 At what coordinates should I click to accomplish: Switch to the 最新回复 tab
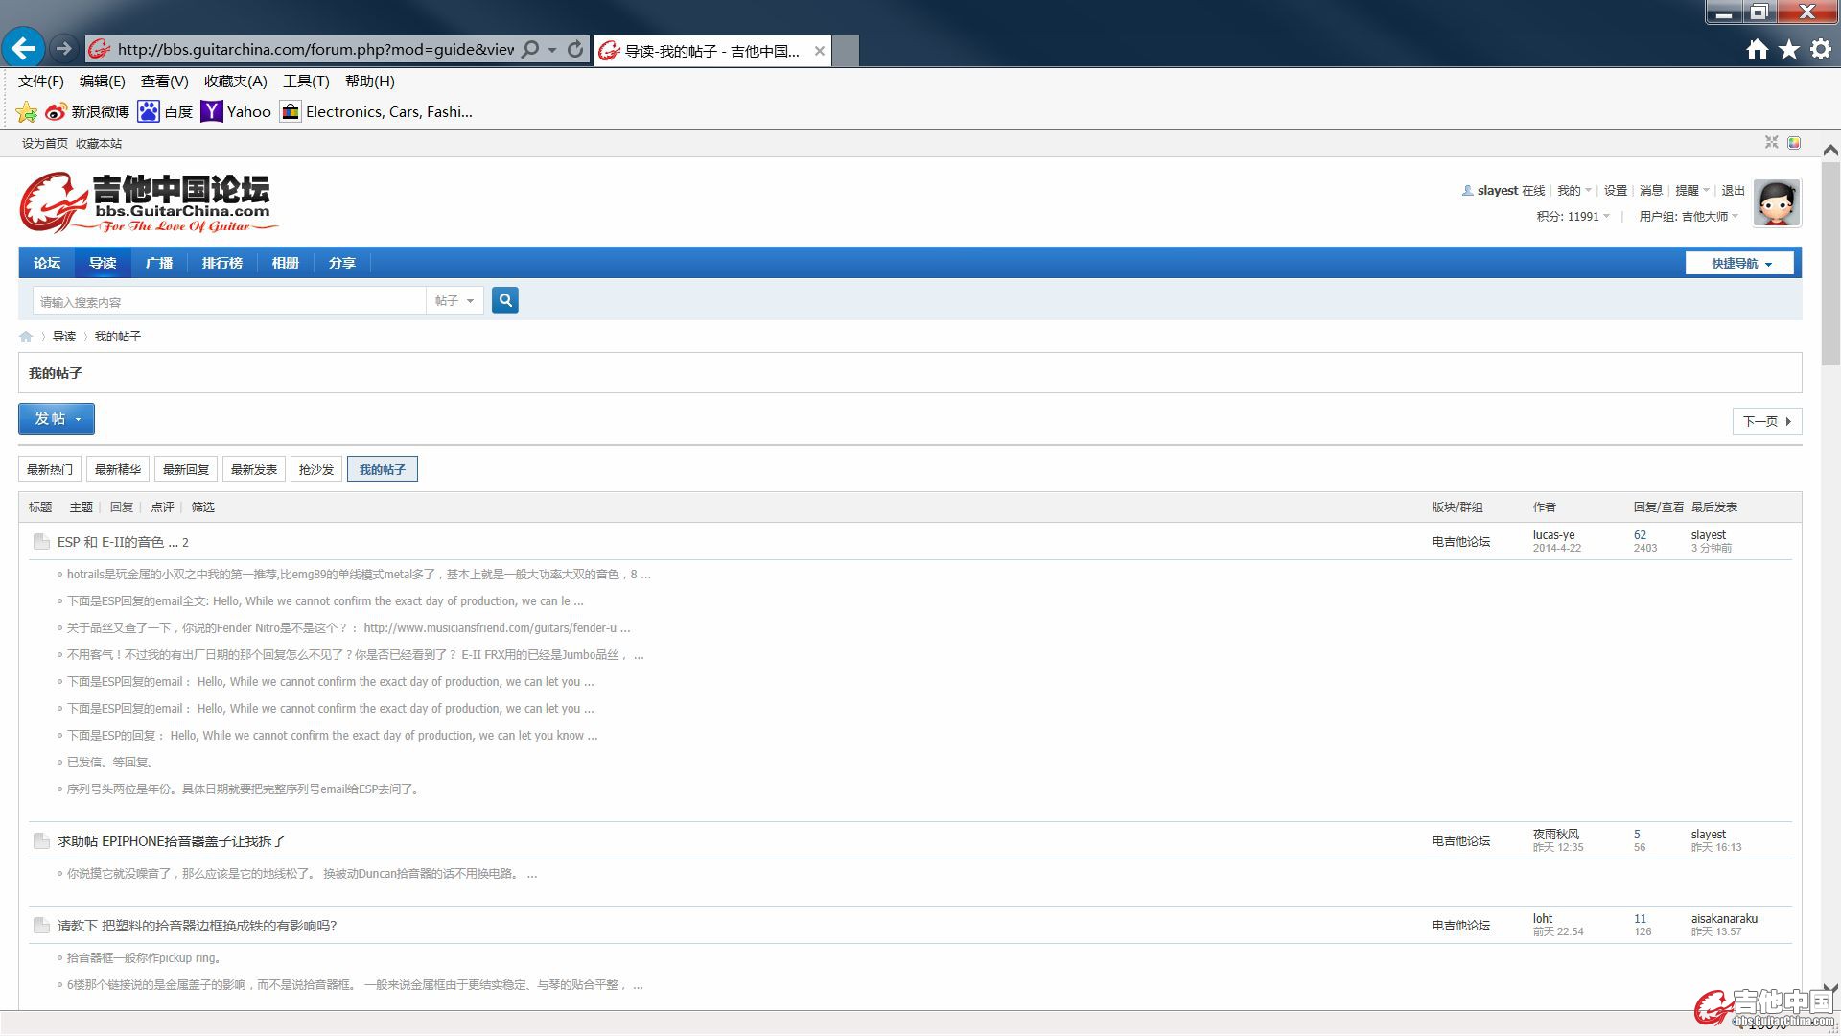click(186, 469)
